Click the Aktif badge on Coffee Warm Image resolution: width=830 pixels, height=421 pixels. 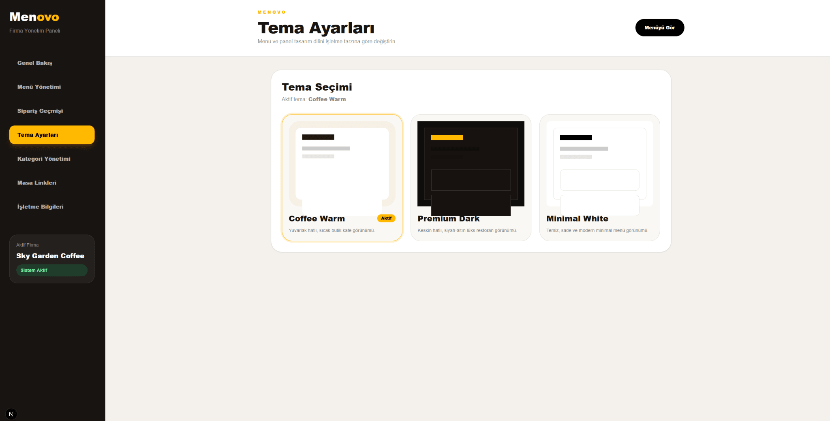click(x=386, y=218)
